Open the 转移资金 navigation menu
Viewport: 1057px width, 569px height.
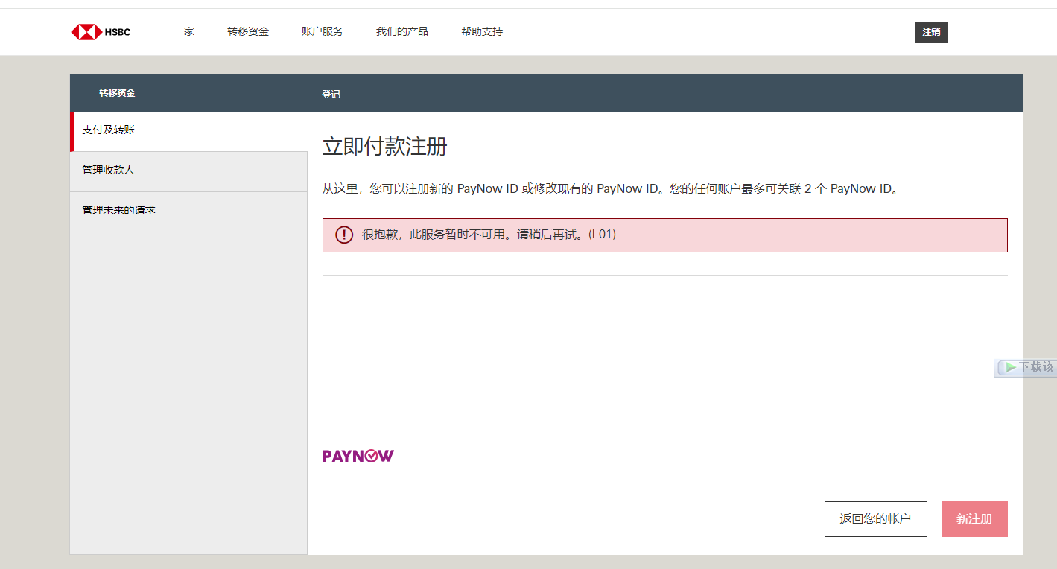(248, 31)
